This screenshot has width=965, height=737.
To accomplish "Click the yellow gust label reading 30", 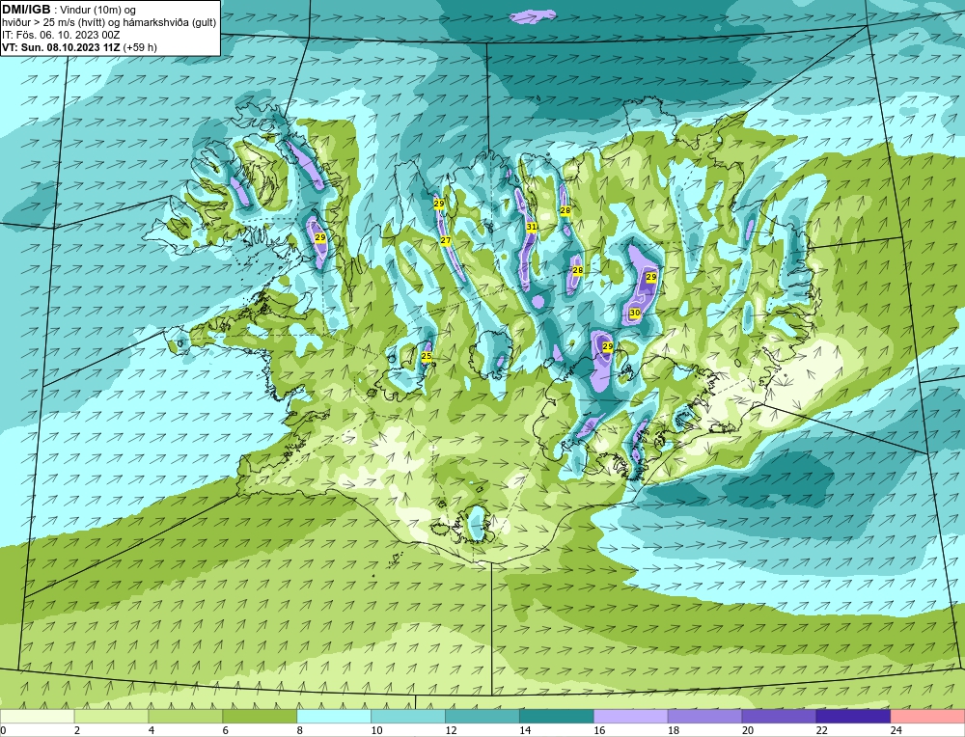I will pos(635,314).
